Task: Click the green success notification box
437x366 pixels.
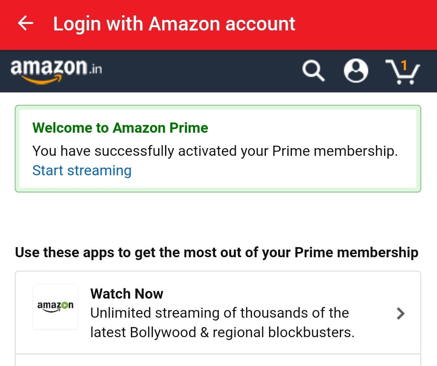Action: pyautogui.click(x=218, y=149)
